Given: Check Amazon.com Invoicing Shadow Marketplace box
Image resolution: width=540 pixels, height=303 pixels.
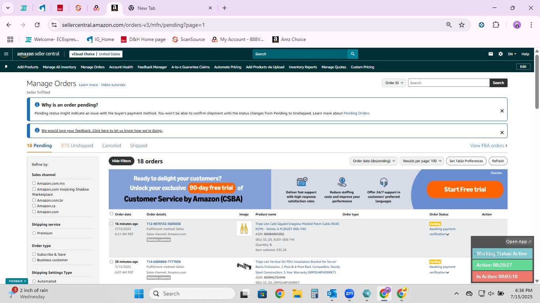Looking at the screenshot, I should 34,189.
